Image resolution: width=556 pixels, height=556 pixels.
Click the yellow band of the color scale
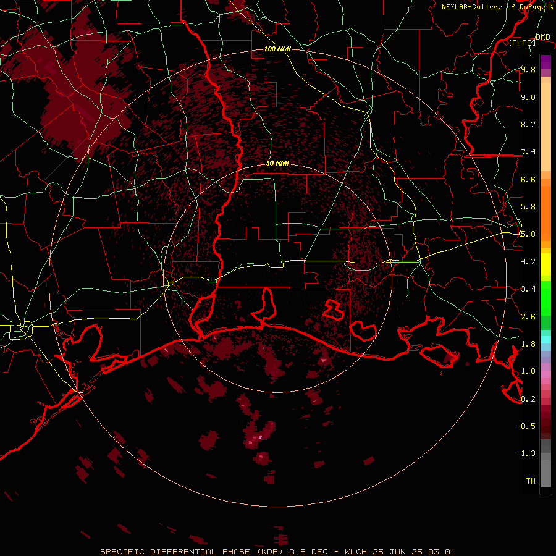point(545,264)
